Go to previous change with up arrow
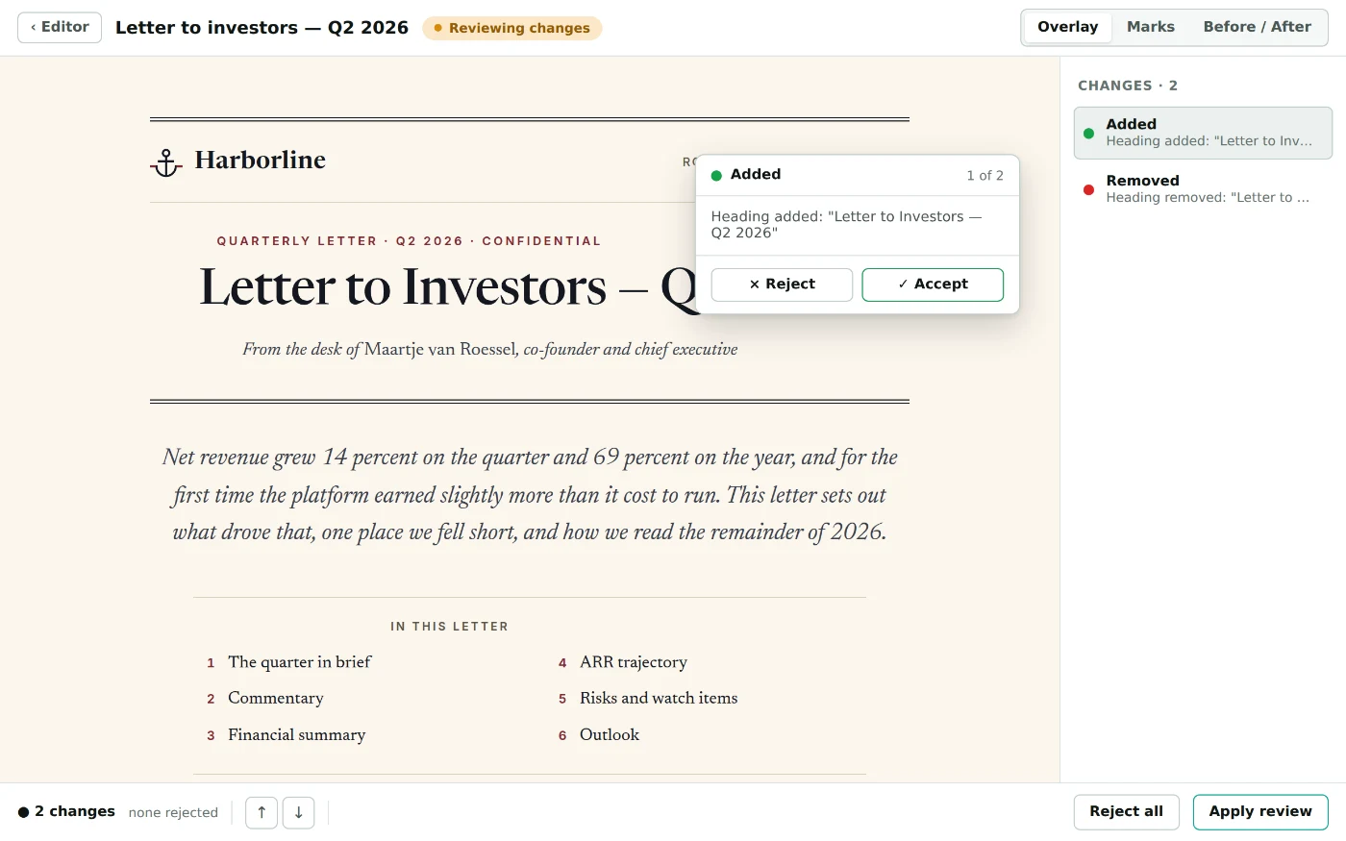This screenshot has width=1346, height=841. (x=262, y=812)
